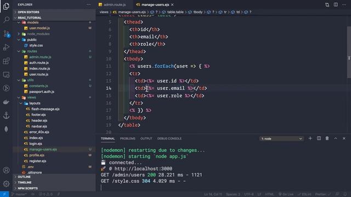This screenshot has height=197, width=351.
Task: Close the manage-users.ejs editor tab
Action: click(x=172, y=5)
